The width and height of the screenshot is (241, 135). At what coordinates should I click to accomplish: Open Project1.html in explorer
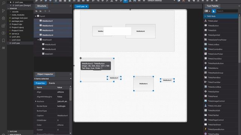(17, 30)
